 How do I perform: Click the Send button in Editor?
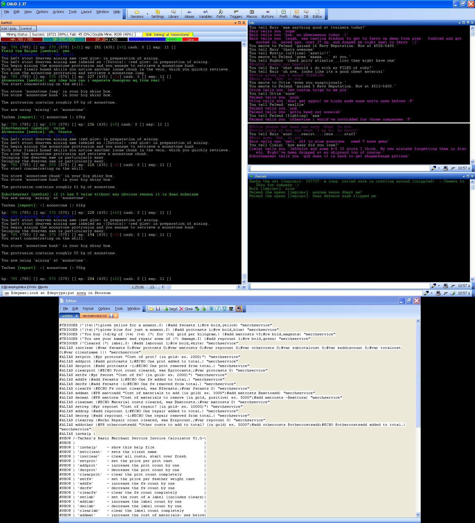(x=170, y=309)
